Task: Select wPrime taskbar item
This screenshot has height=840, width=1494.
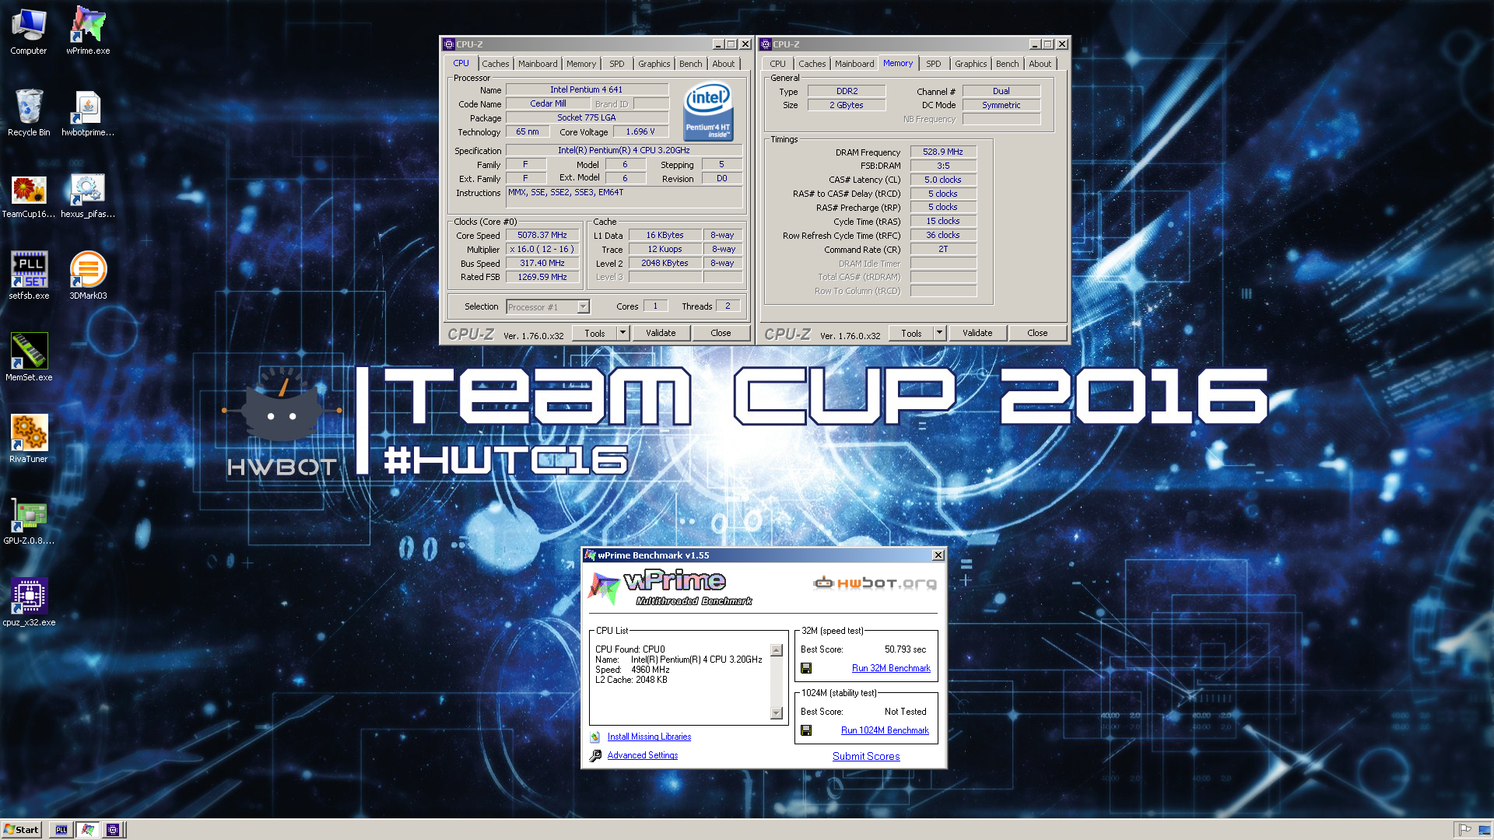Action: tap(87, 830)
